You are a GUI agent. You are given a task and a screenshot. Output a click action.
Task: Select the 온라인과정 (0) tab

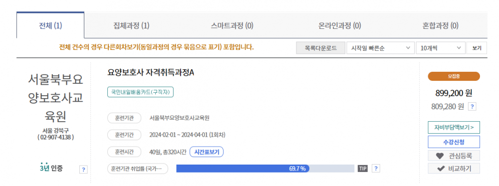[339, 26]
